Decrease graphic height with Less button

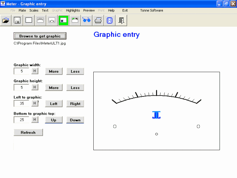click(x=75, y=88)
